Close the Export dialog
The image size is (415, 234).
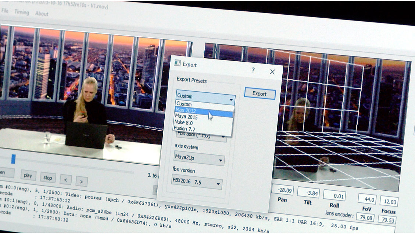click(x=272, y=72)
